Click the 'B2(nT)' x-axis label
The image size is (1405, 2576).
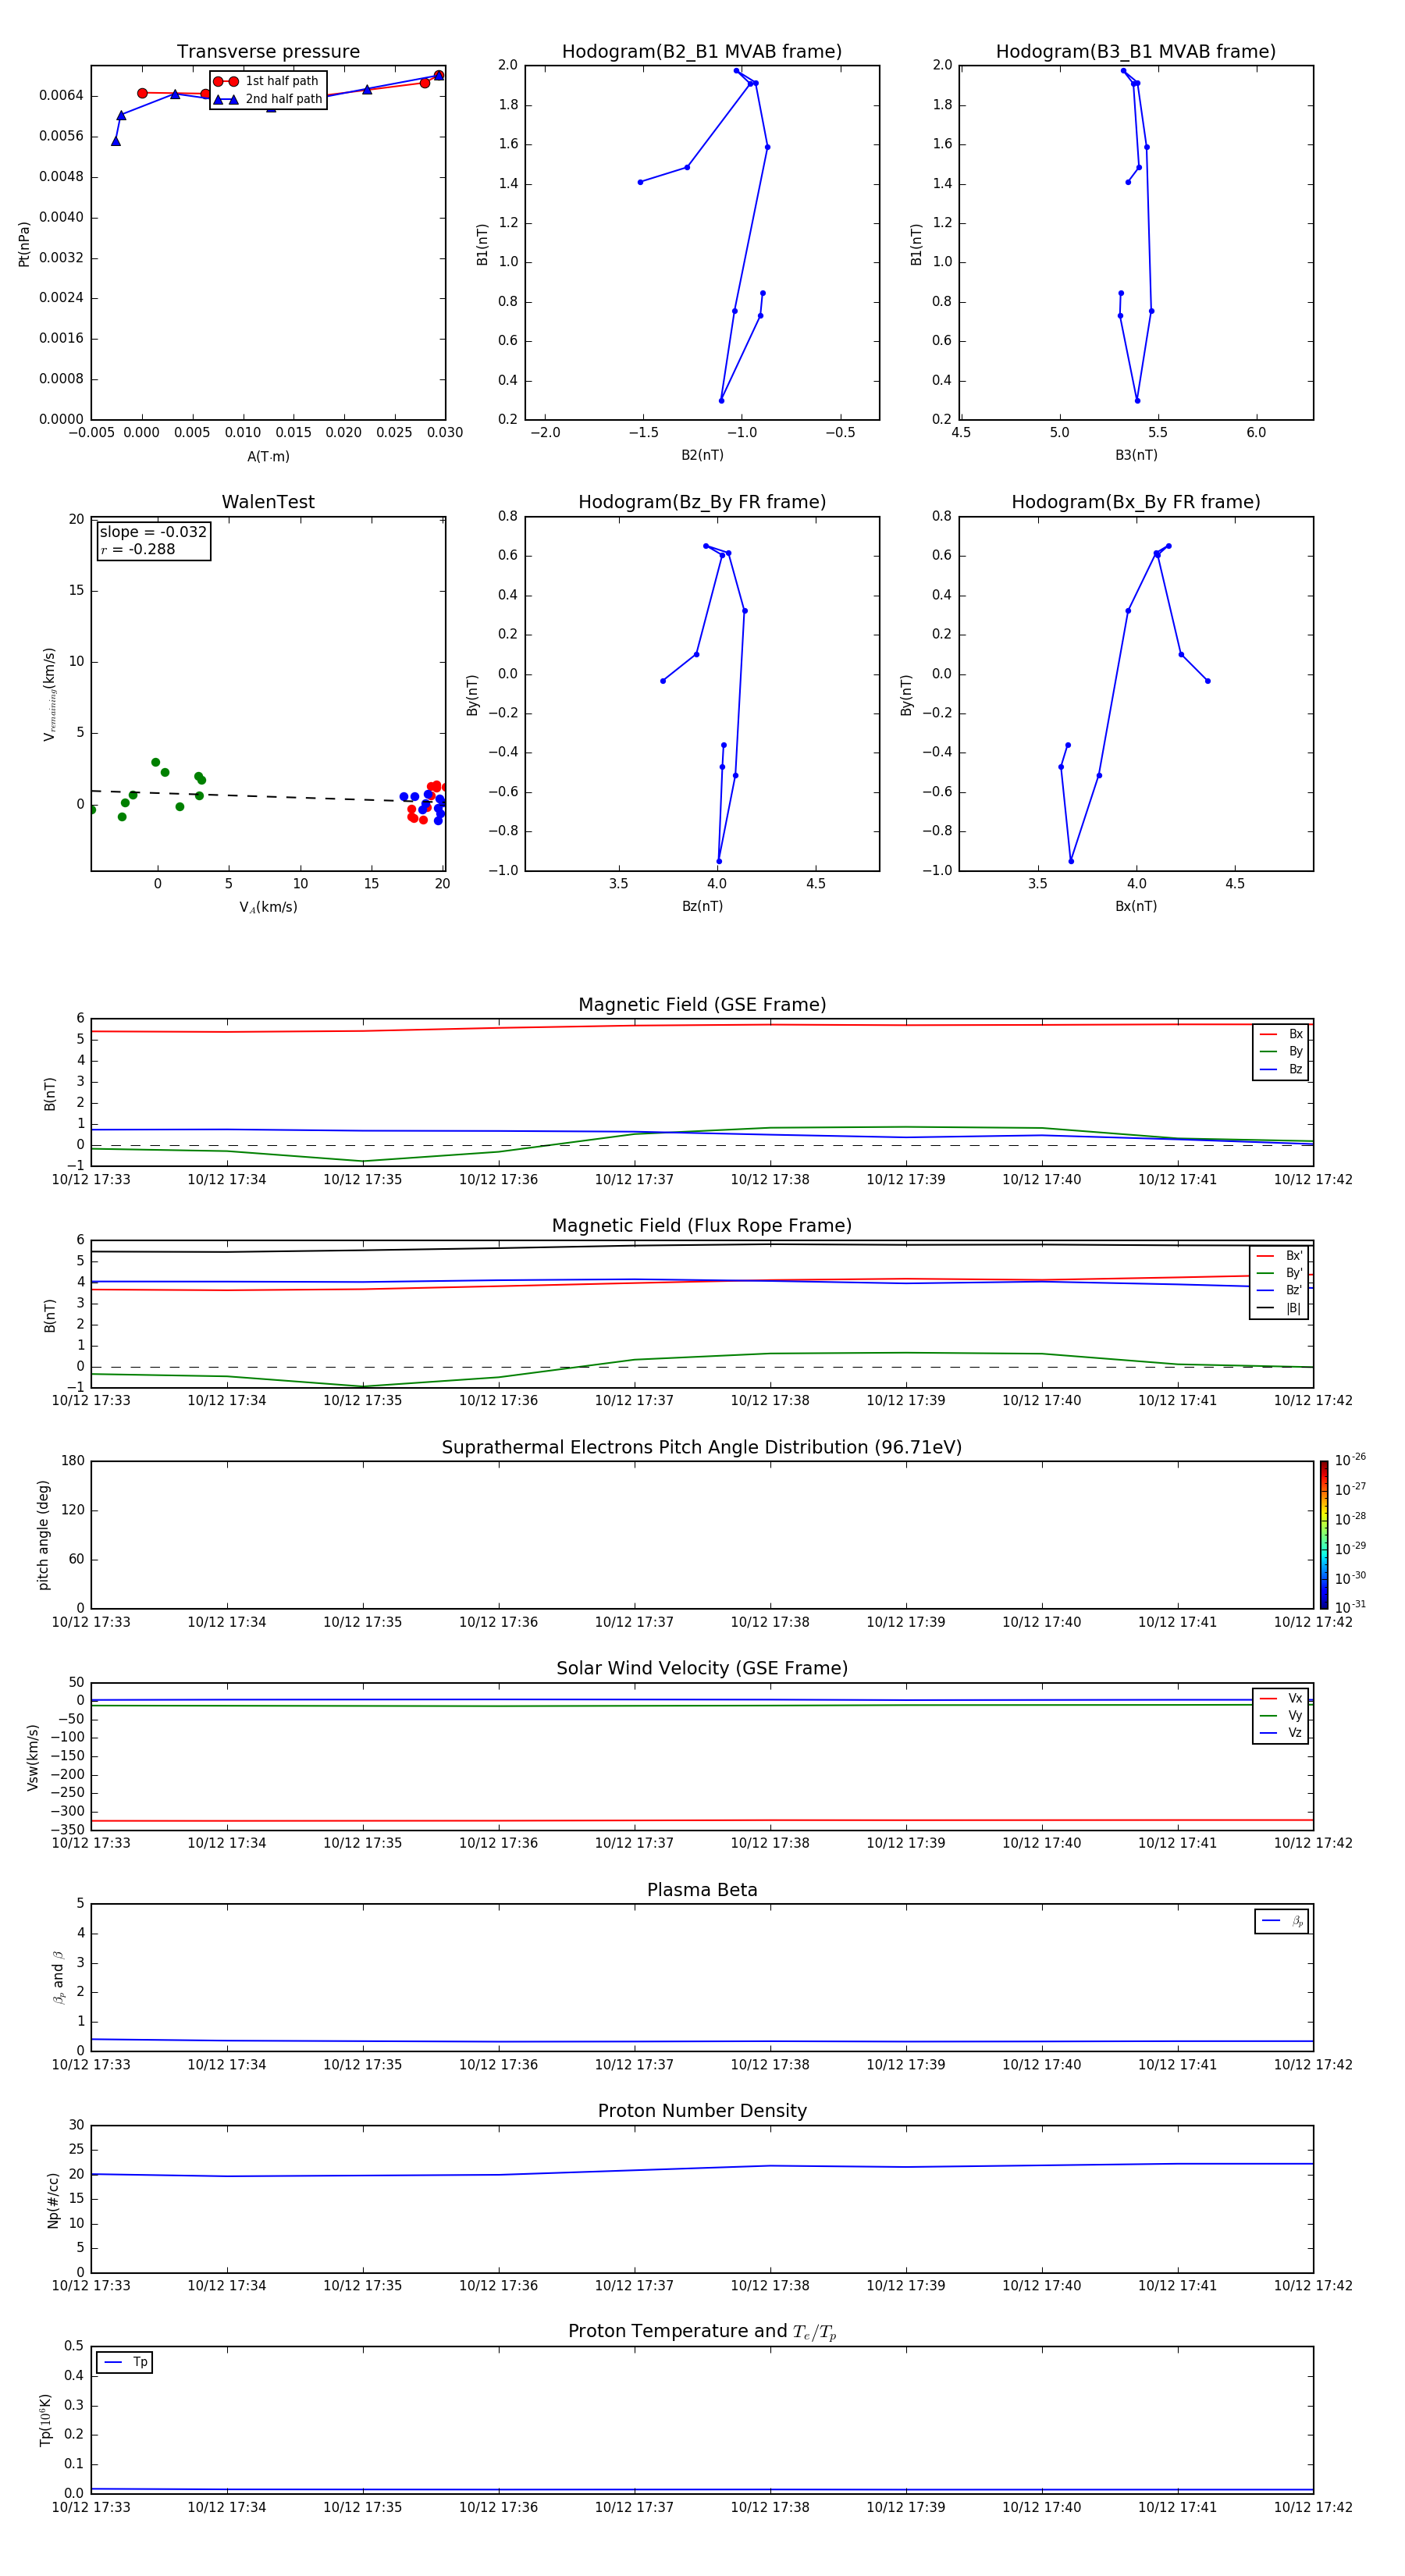tap(702, 455)
